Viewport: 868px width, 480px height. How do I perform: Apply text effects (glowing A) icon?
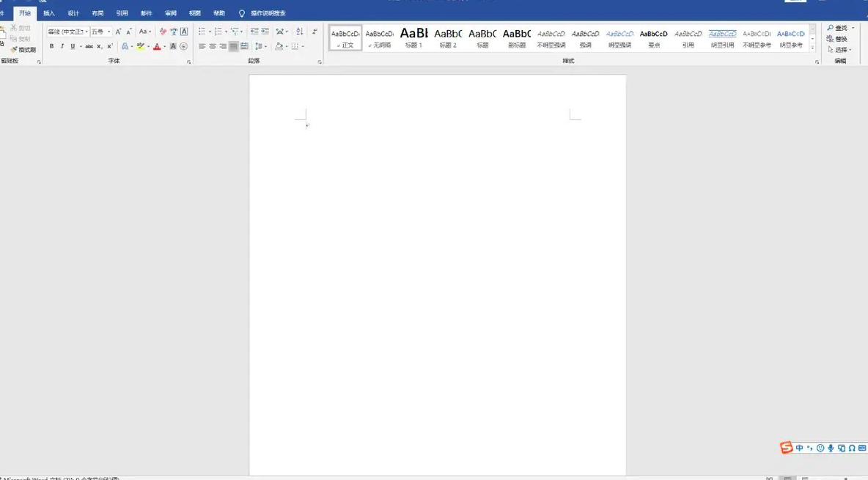tap(125, 46)
